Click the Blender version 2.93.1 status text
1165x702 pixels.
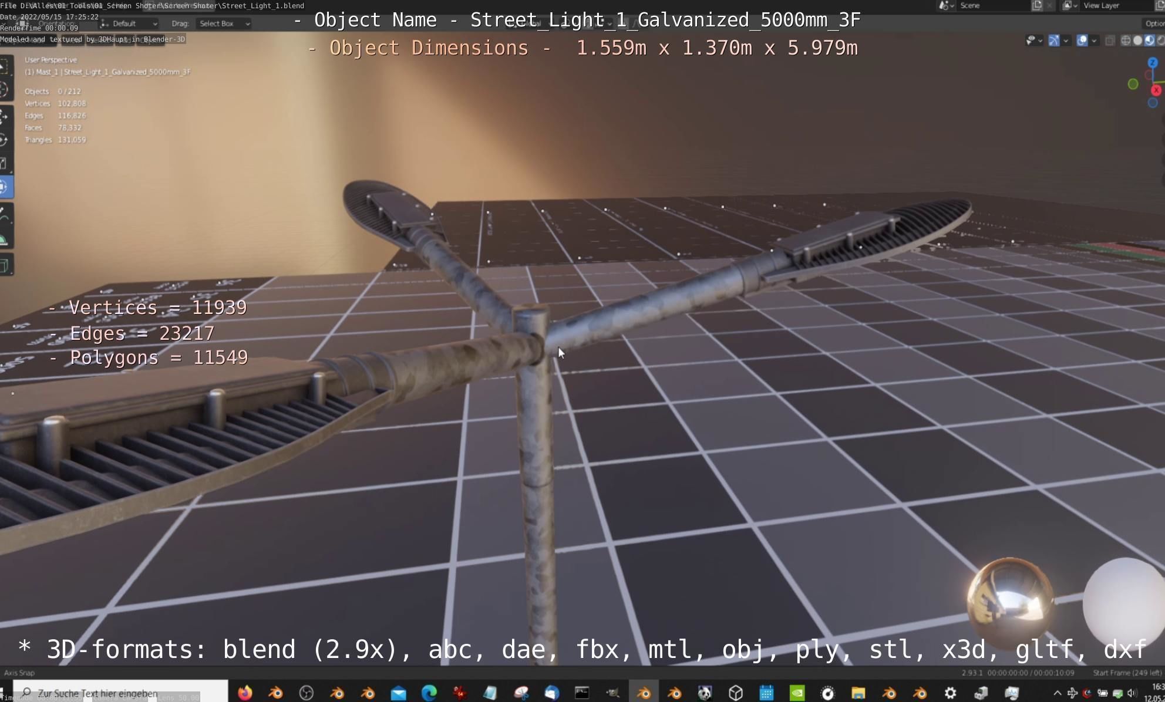pos(972,673)
